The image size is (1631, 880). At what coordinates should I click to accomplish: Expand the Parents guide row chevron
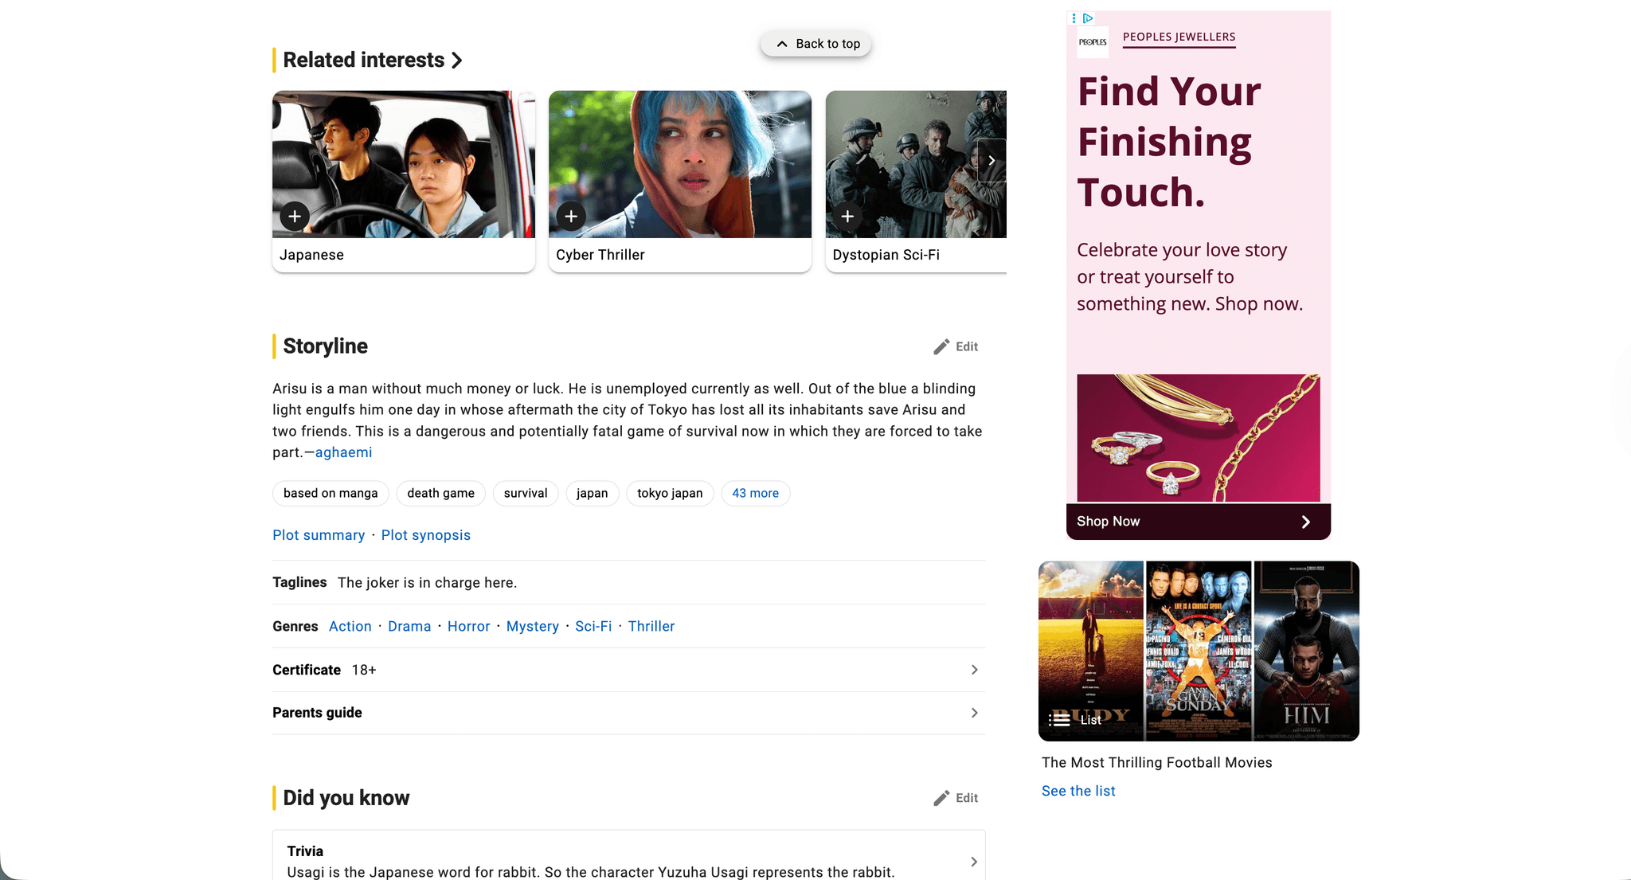(974, 713)
